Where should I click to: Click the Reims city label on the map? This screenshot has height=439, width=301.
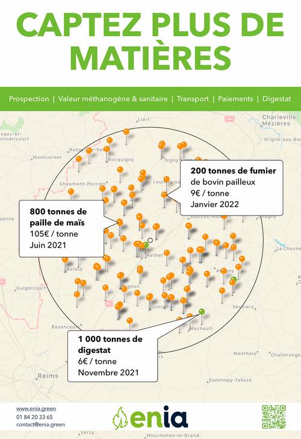click(48, 376)
